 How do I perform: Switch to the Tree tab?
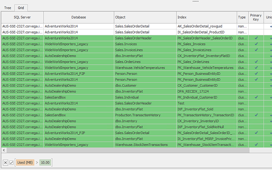pyautogui.click(x=7, y=8)
